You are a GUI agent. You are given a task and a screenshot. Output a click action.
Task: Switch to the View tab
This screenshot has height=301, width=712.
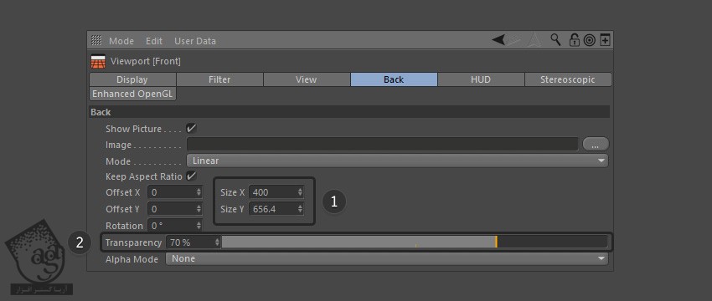[x=306, y=79]
